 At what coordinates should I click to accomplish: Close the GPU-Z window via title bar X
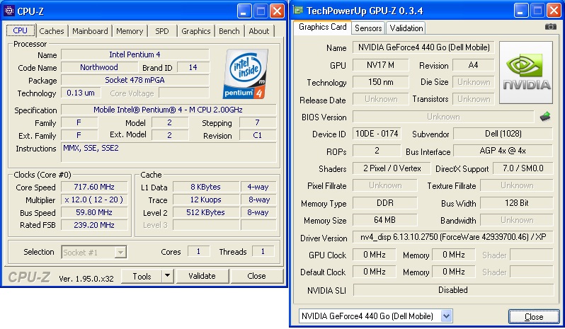tap(554, 11)
